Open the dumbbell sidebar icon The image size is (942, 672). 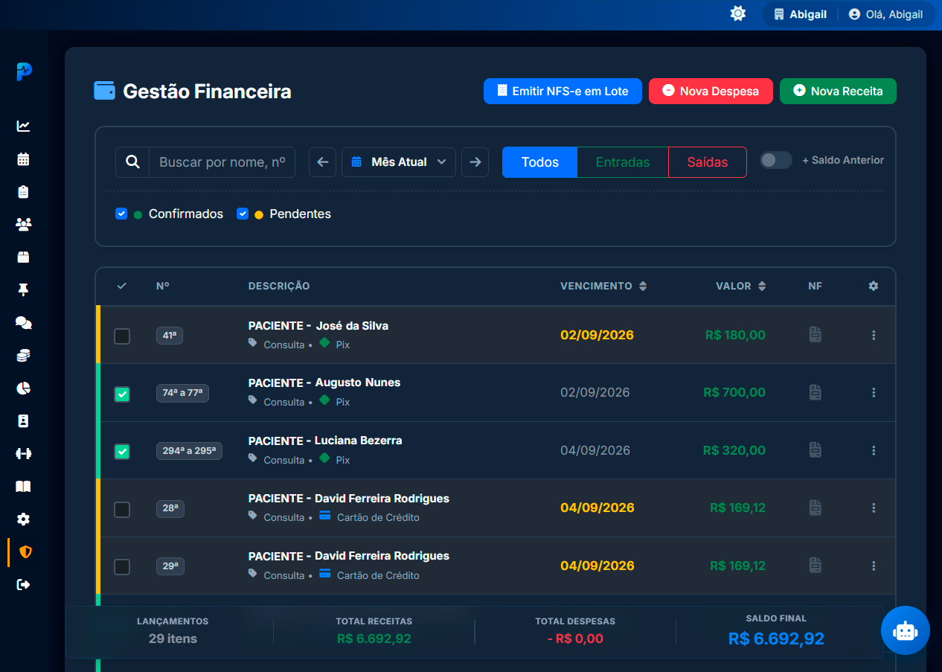(x=23, y=453)
